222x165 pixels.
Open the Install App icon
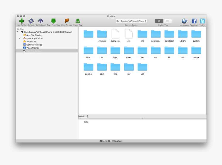click(x=77, y=21)
